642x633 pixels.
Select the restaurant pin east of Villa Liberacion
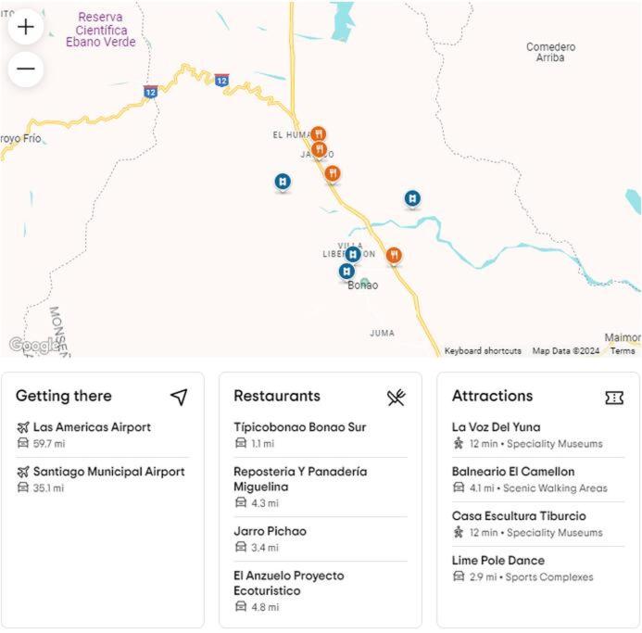pyautogui.click(x=394, y=256)
